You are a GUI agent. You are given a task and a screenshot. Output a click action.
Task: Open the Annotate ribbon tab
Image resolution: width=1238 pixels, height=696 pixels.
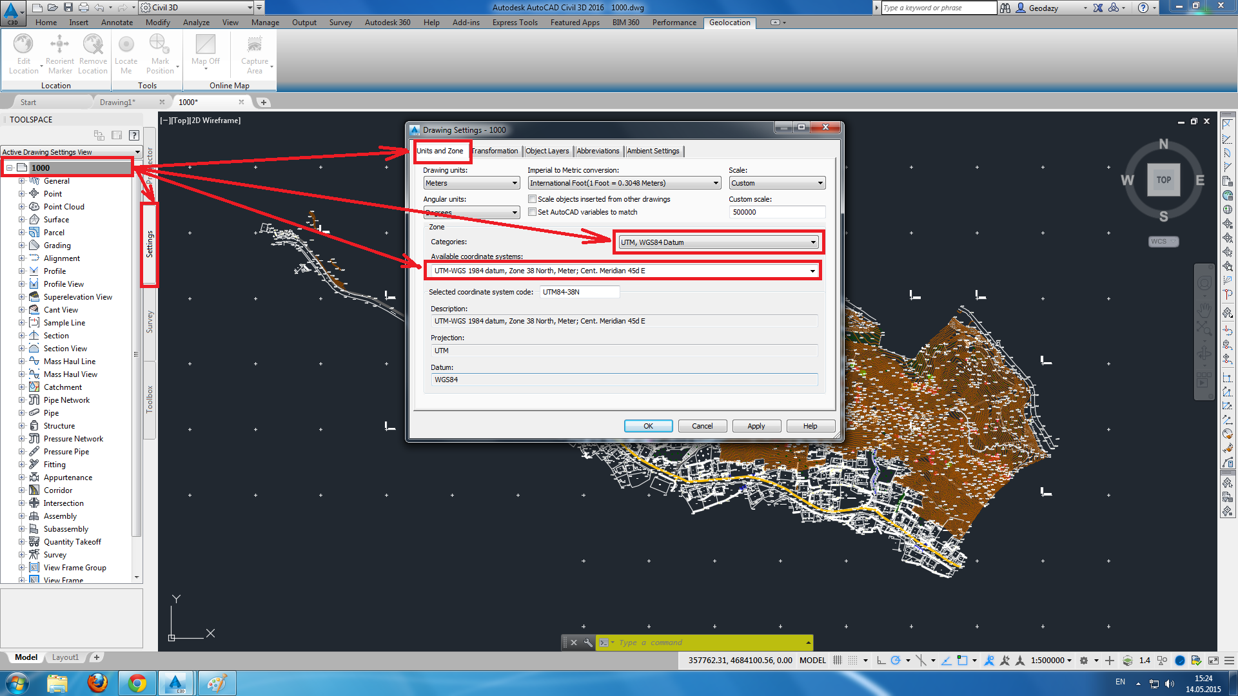(x=117, y=23)
